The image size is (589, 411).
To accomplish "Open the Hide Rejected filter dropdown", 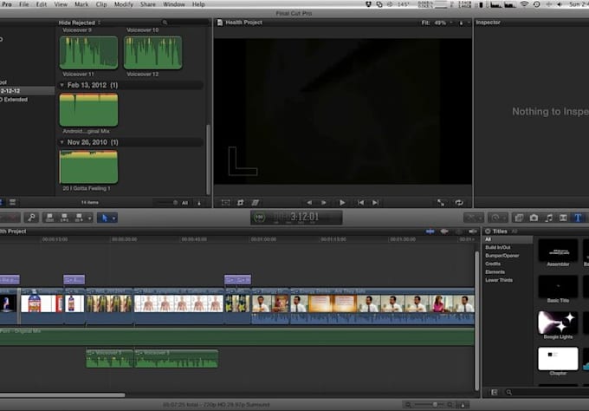I will (80, 23).
